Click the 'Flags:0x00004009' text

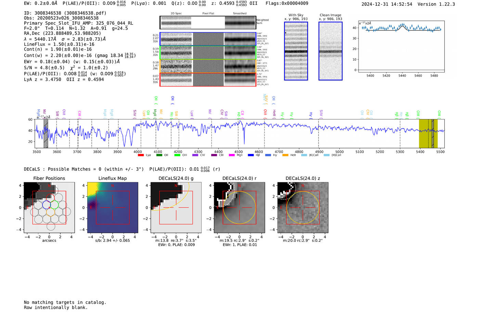click(x=287, y=3)
